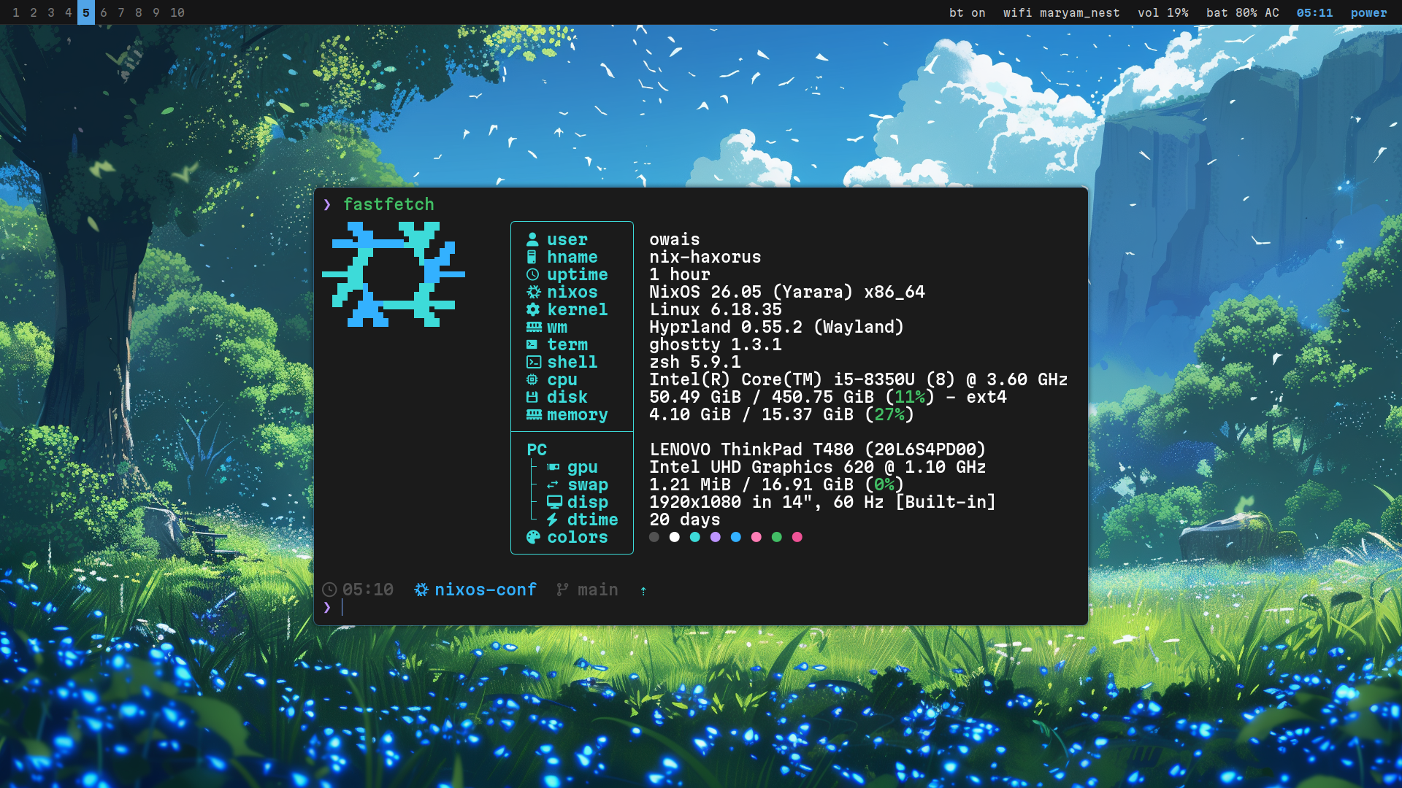Screen dimensions: 1402x788
Task: Click the green color dot
Action: pos(777,537)
